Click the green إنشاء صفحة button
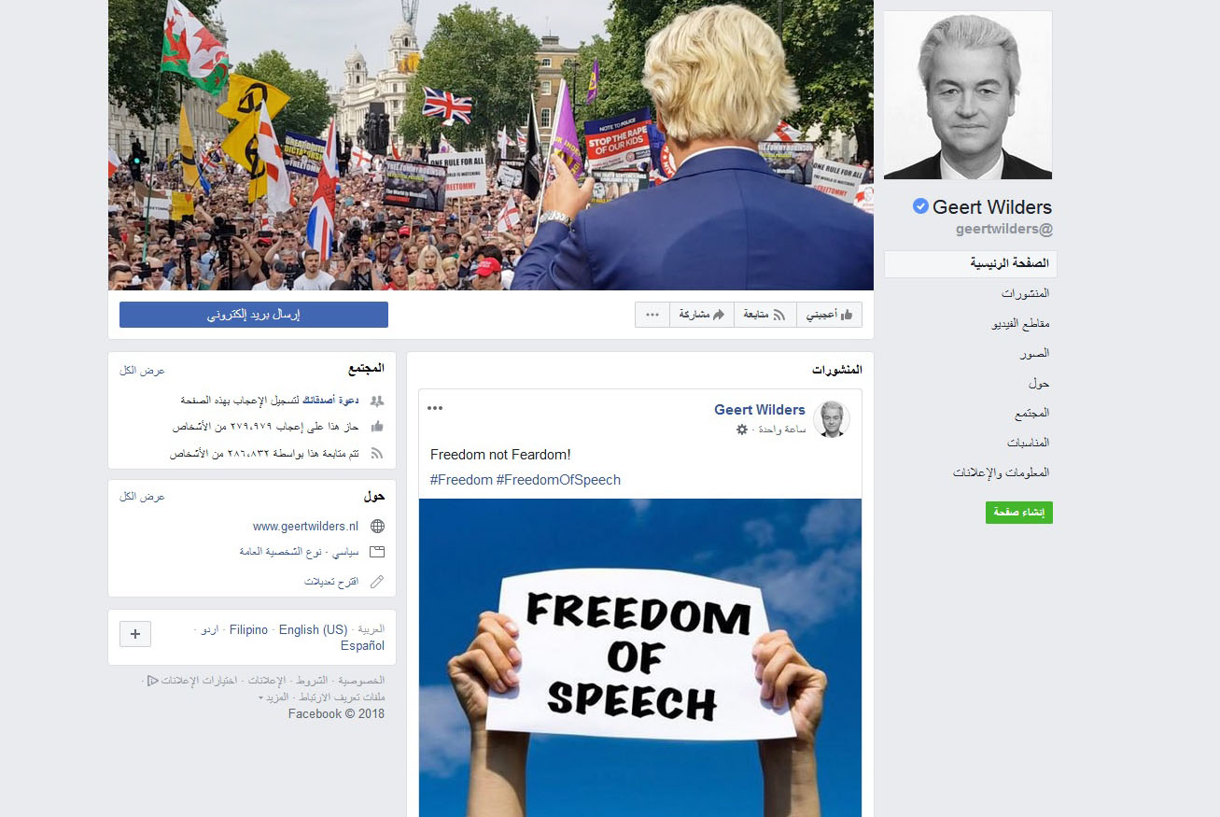The height and width of the screenshot is (817, 1220). click(1019, 512)
